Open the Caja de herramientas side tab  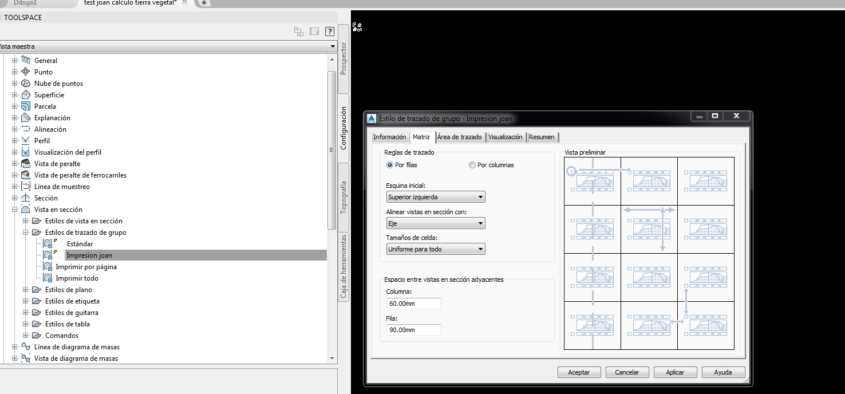[343, 267]
